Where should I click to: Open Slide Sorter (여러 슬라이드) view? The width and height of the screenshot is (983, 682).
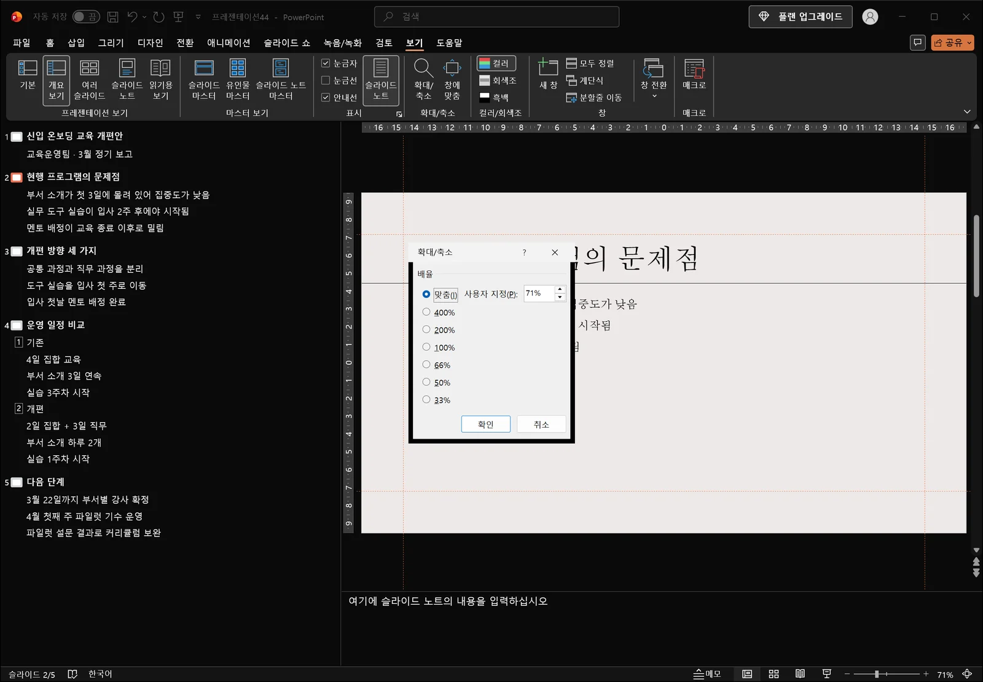tap(90, 80)
